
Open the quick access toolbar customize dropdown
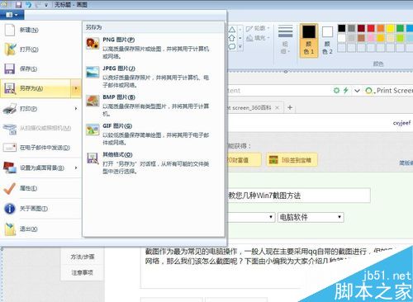[46, 5]
